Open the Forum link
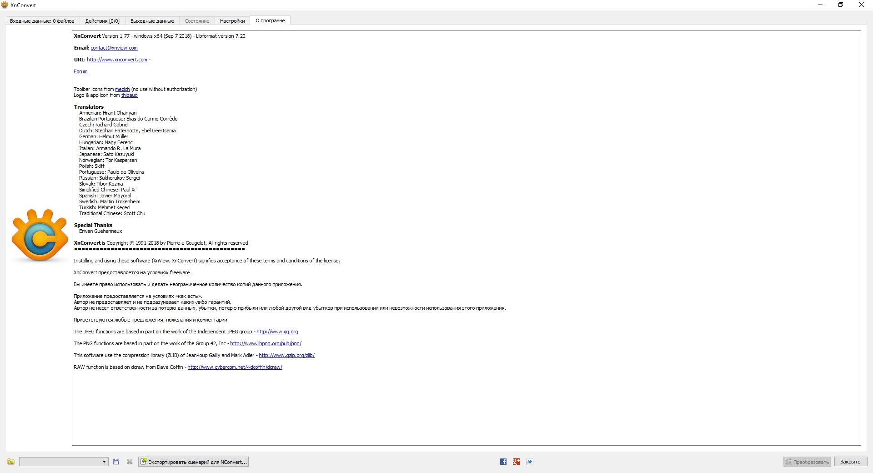873x473 pixels. tap(80, 71)
